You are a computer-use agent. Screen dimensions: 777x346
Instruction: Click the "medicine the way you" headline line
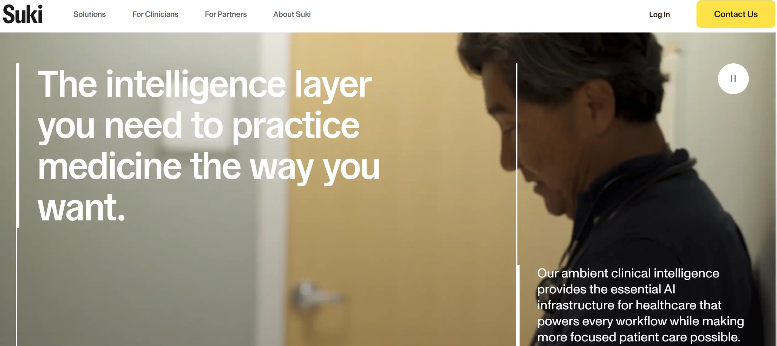(x=209, y=167)
